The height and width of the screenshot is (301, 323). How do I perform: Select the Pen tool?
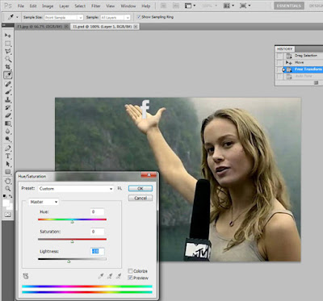tap(8, 148)
